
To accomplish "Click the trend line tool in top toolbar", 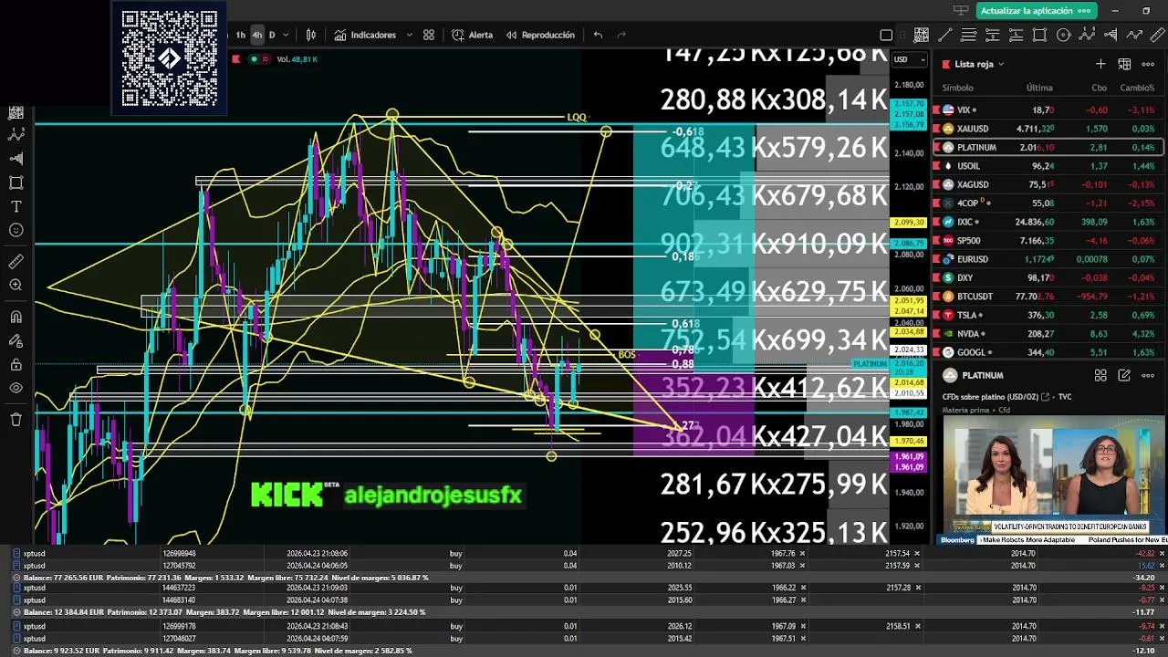I will click(x=945, y=35).
